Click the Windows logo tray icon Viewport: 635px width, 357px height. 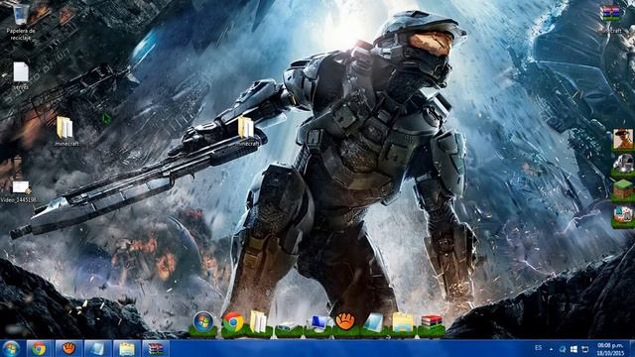point(573,349)
